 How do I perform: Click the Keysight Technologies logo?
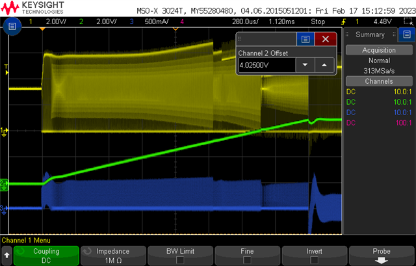(x=32, y=7)
